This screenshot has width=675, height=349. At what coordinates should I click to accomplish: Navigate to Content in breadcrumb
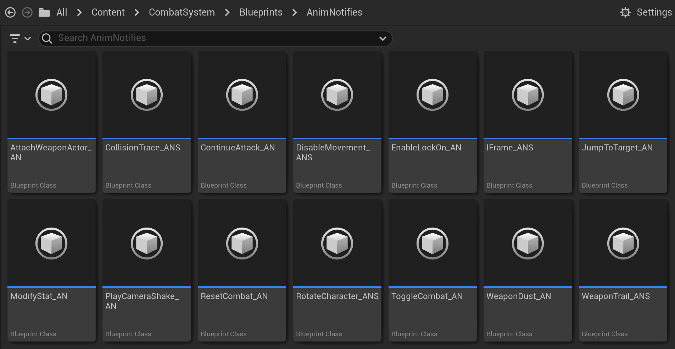pyautogui.click(x=108, y=12)
